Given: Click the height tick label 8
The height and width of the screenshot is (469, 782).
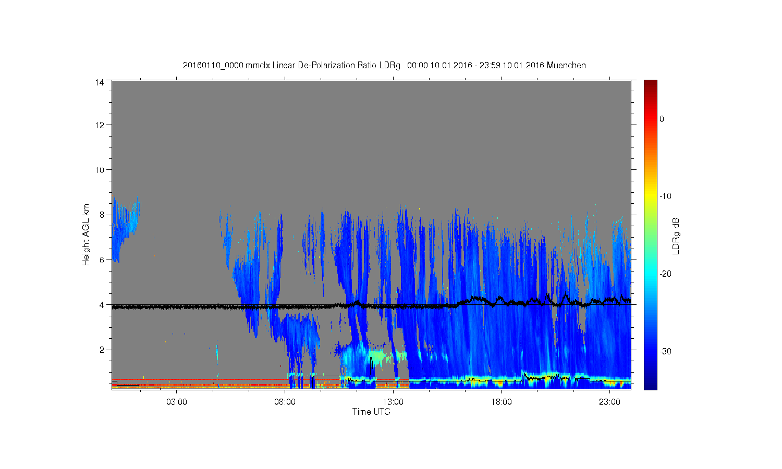Looking at the screenshot, I should pyautogui.click(x=102, y=215).
